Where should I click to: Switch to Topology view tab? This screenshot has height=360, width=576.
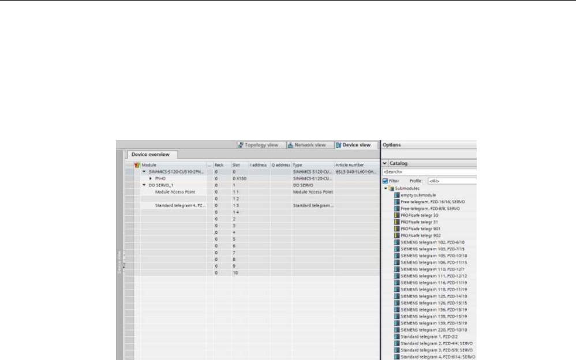point(261,145)
